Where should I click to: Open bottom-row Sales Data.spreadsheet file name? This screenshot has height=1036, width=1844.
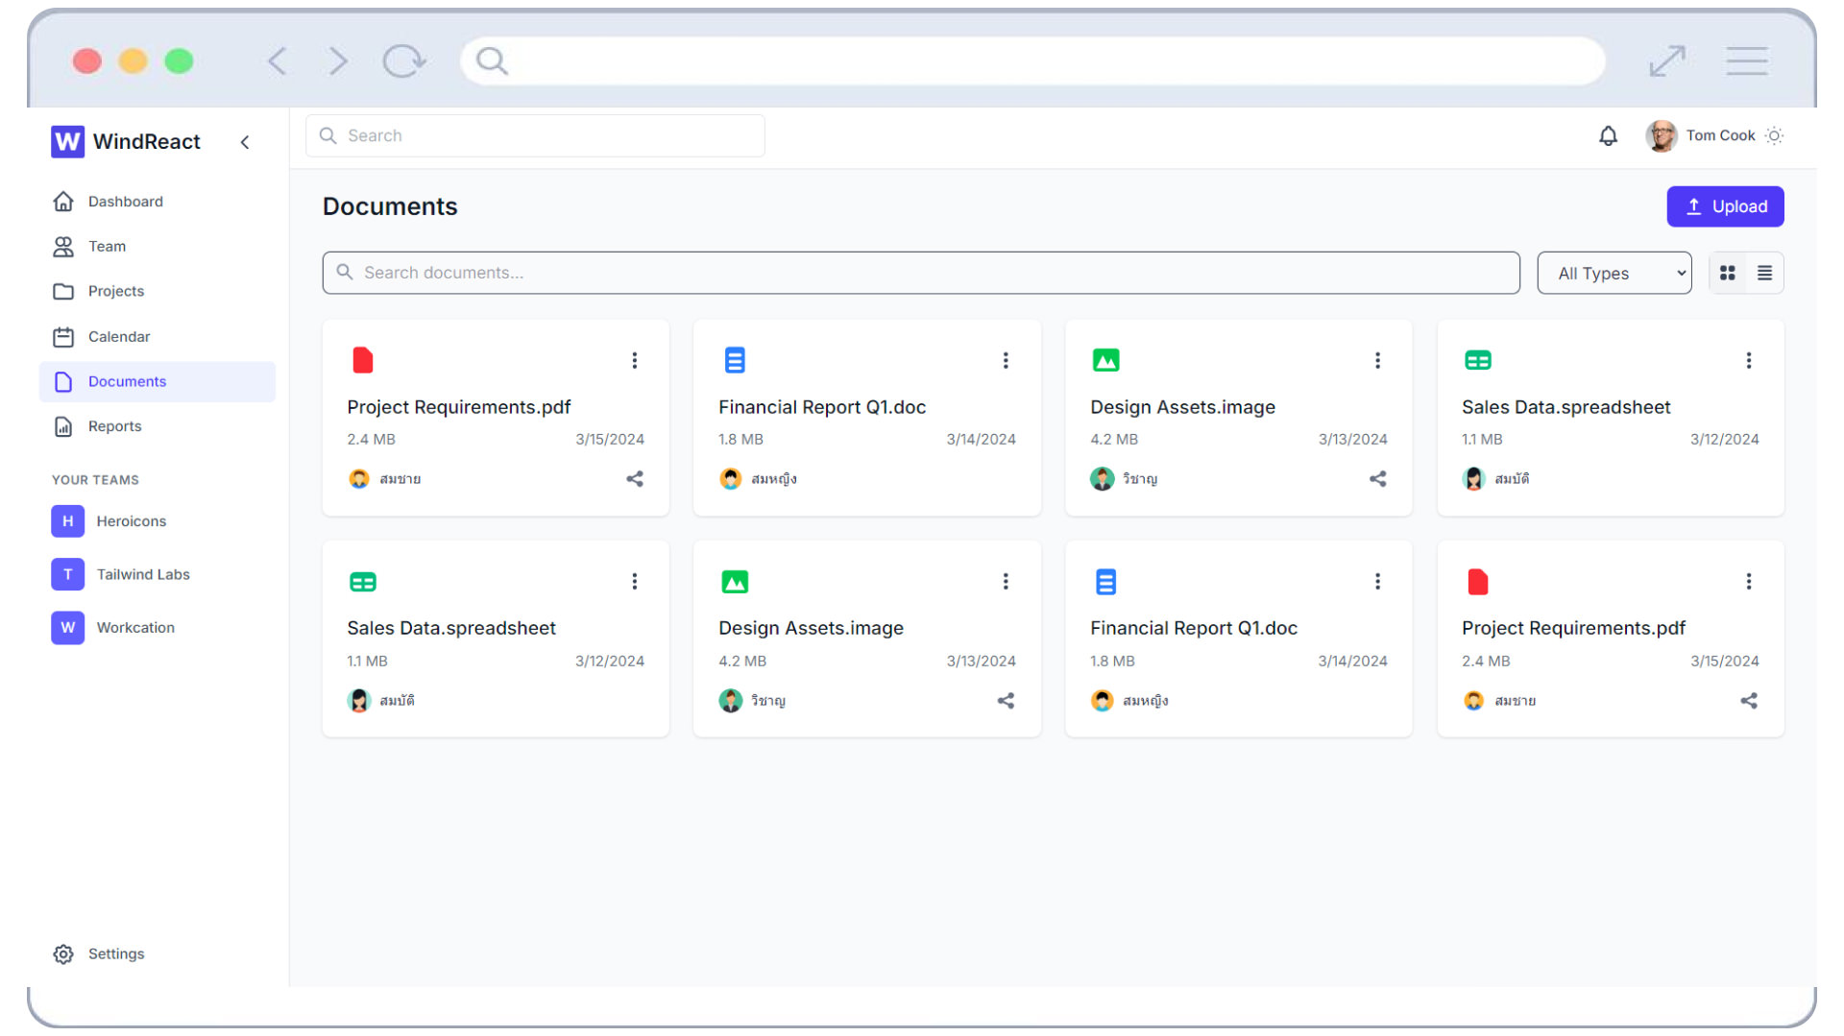point(451,628)
